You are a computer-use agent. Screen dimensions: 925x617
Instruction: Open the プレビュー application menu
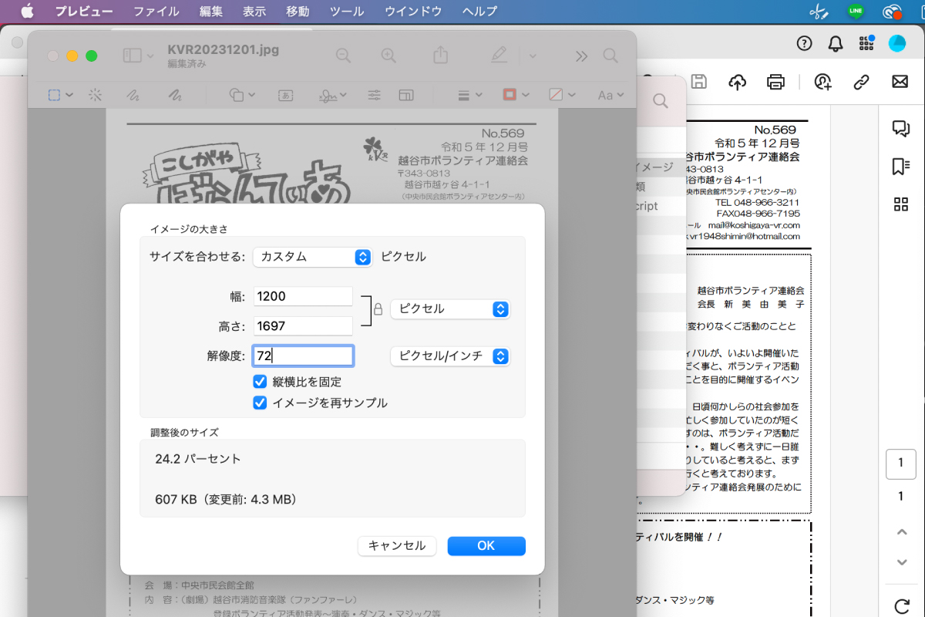(x=84, y=11)
